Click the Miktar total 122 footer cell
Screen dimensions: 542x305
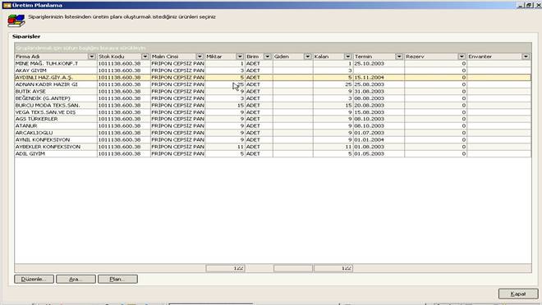point(225,268)
